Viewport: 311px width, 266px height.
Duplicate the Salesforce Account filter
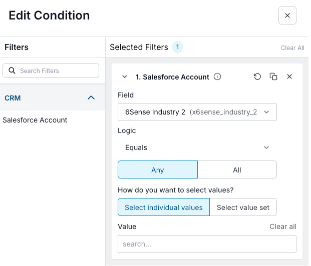point(273,76)
